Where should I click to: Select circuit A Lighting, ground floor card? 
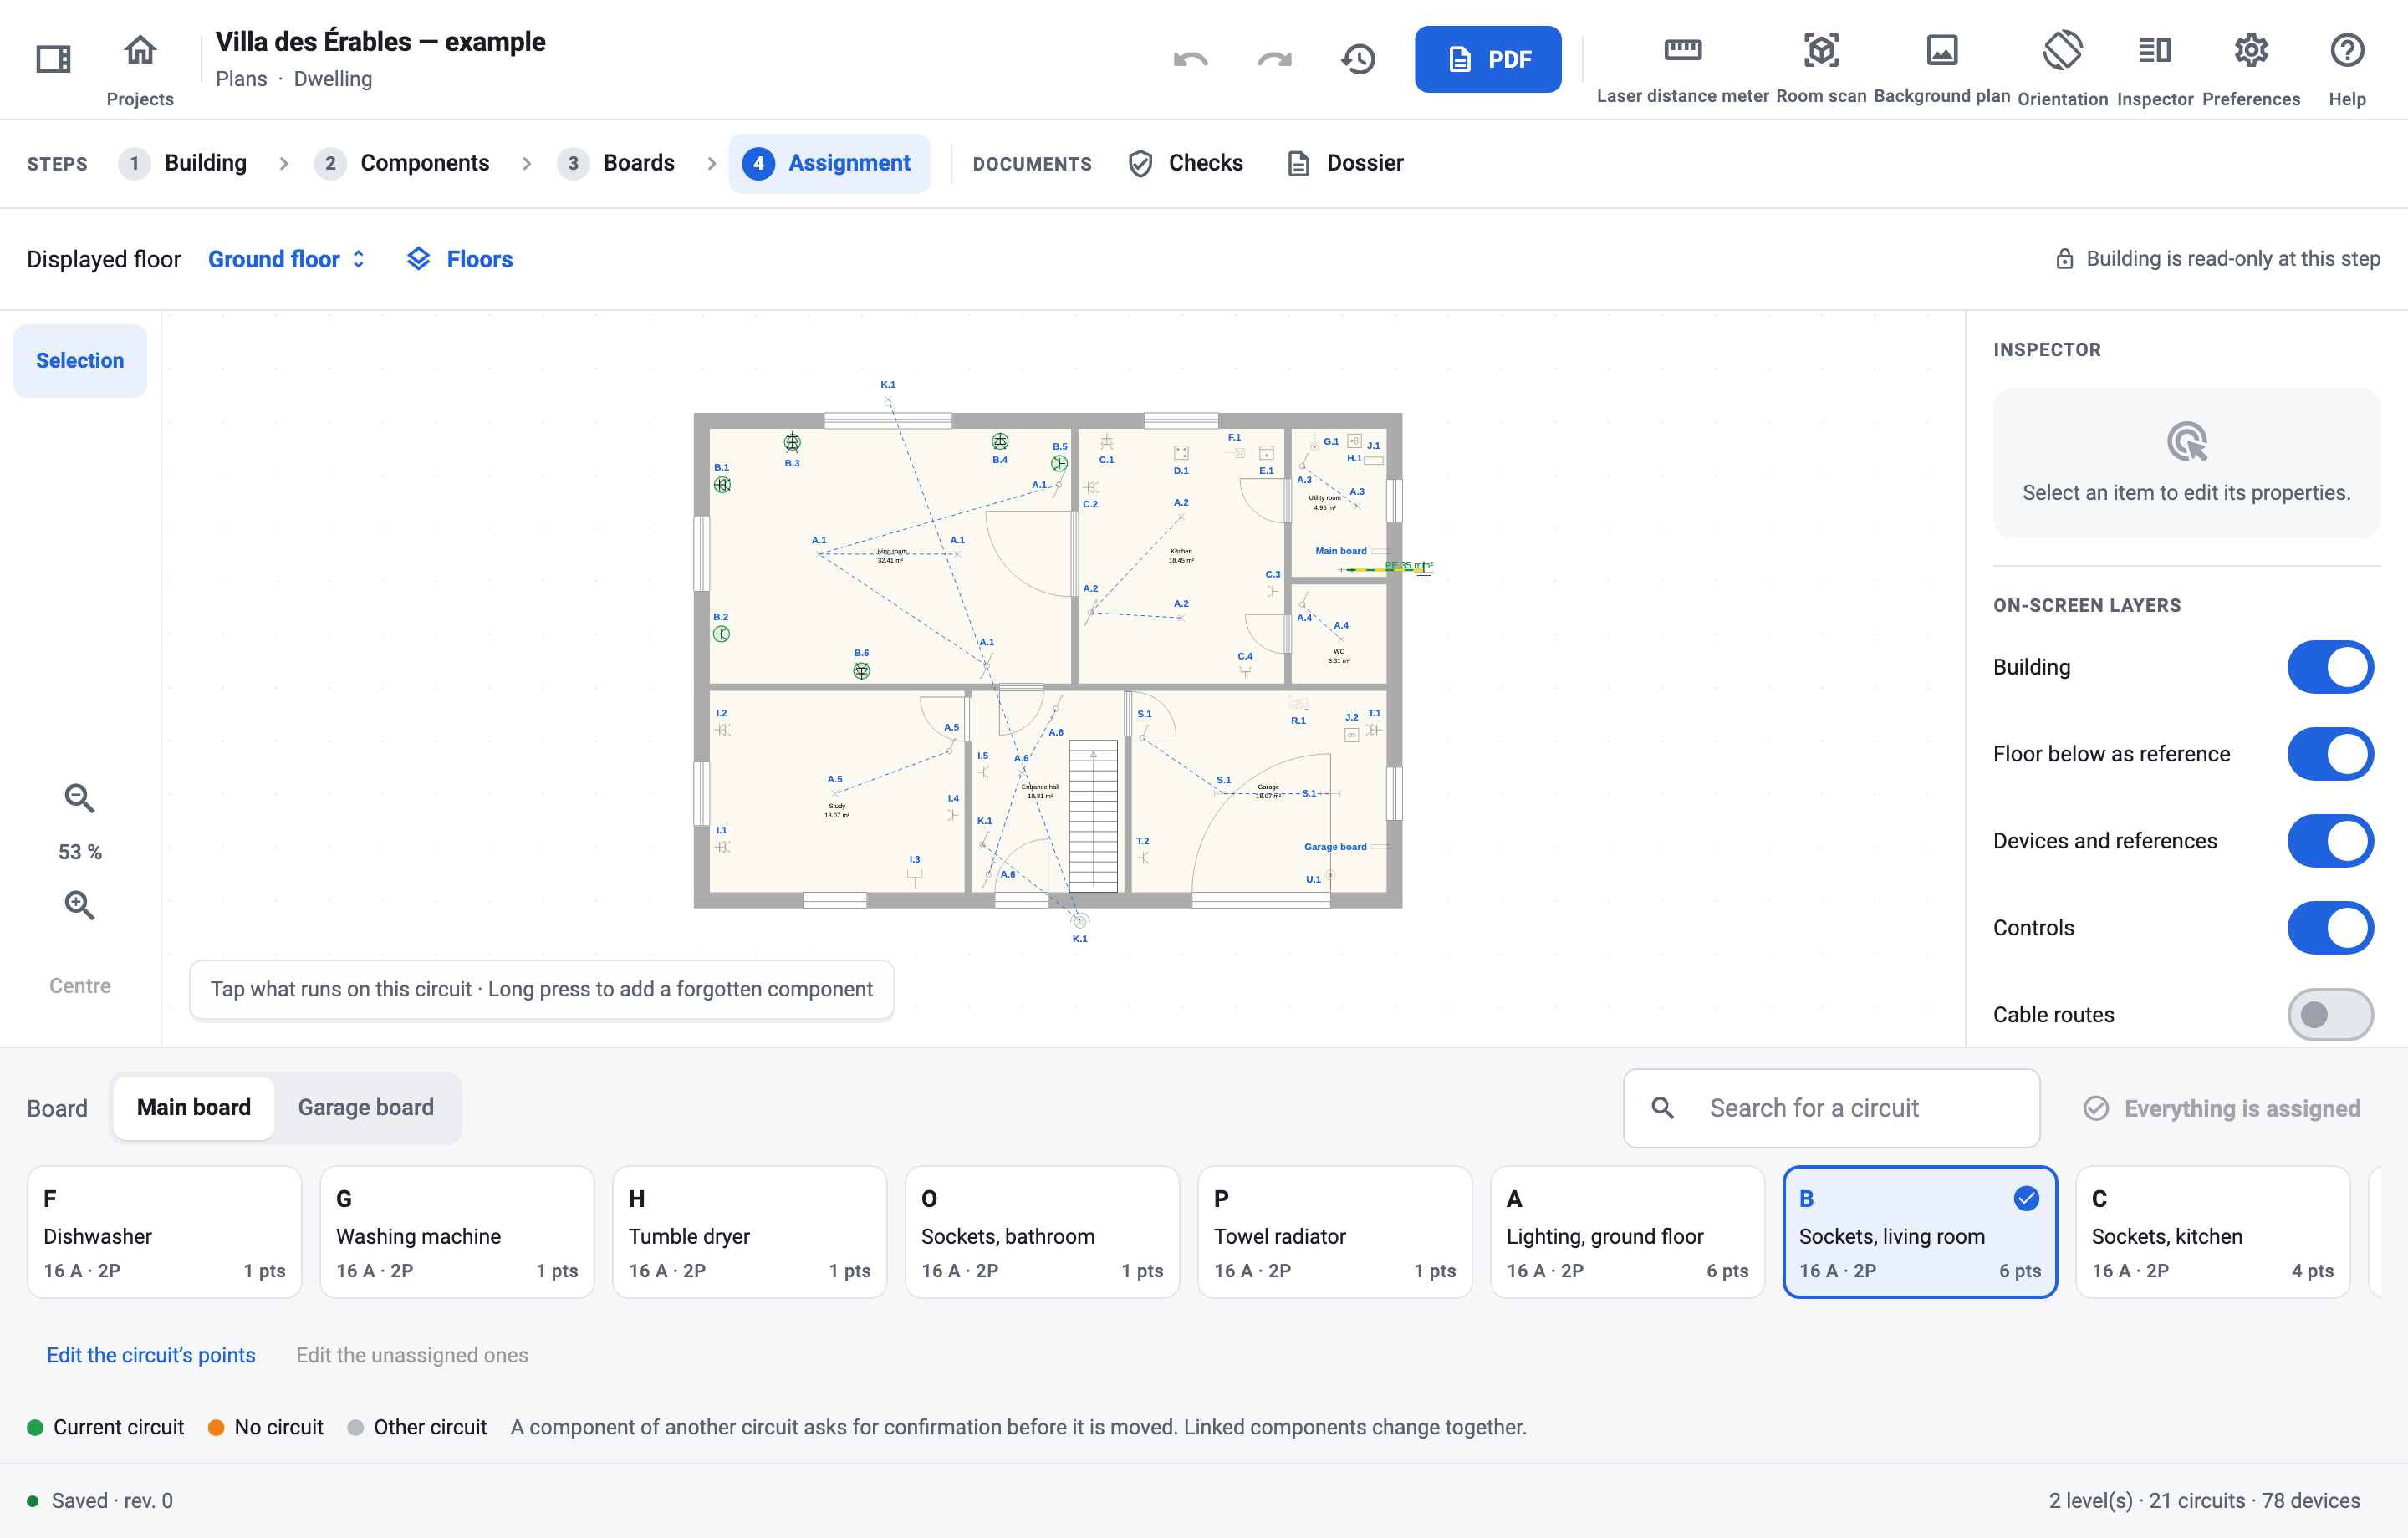tap(1627, 1231)
